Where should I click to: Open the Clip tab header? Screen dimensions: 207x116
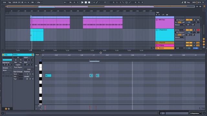(x=7, y=55)
